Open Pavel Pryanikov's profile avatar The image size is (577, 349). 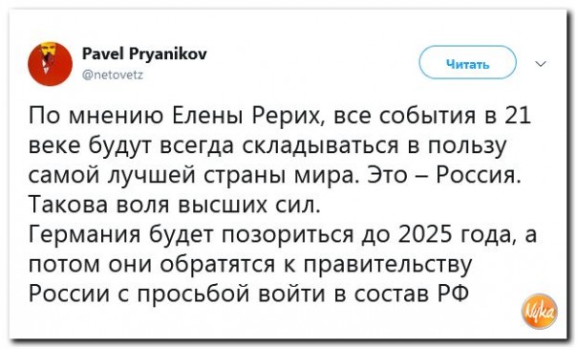(50, 64)
